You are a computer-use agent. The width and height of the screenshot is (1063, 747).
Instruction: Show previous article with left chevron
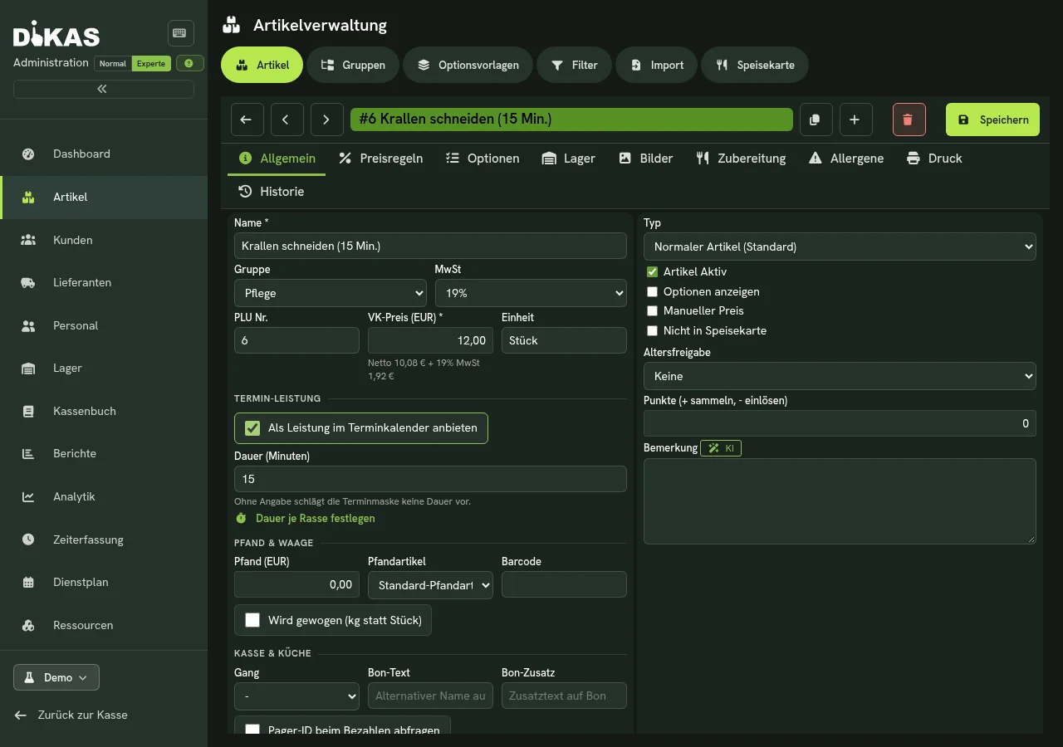(287, 120)
